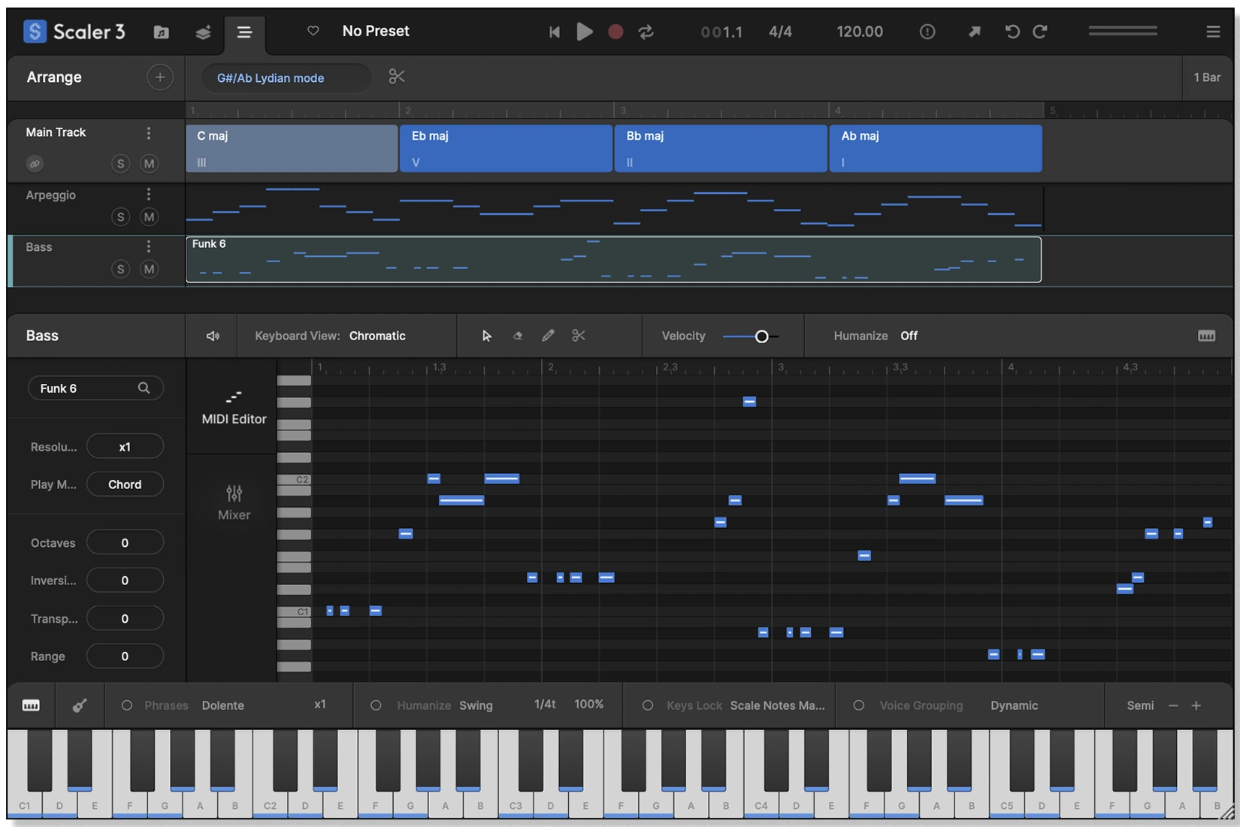Select the pencil draw tool
The image size is (1240, 827).
pyautogui.click(x=548, y=336)
